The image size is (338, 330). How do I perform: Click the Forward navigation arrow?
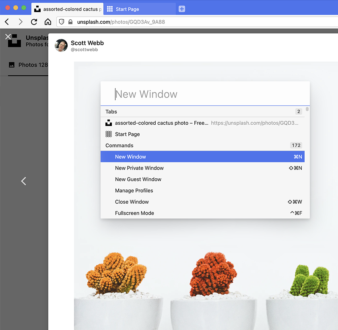[21, 22]
